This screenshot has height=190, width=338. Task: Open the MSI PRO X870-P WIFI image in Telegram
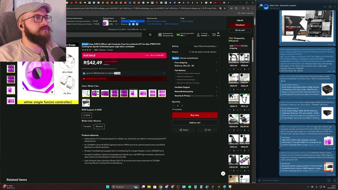tap(307, 26)
